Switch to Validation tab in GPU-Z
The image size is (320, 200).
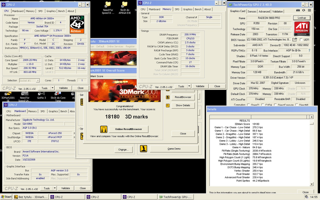coord(277,11)
